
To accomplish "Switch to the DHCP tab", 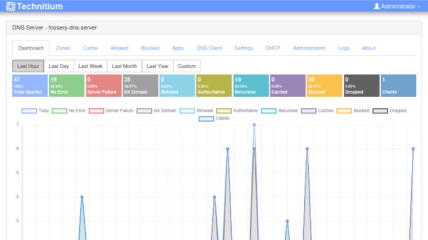I will point(273,48).
